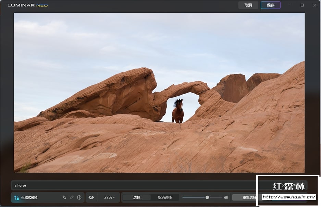The width and height of the screenshot is (321, 207).
Task: Click the 保存 button to save
Action: [271, 5]
